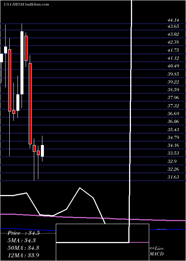
Task: Click the '50MA : 34.3' readout
Action: click(23, 248)
